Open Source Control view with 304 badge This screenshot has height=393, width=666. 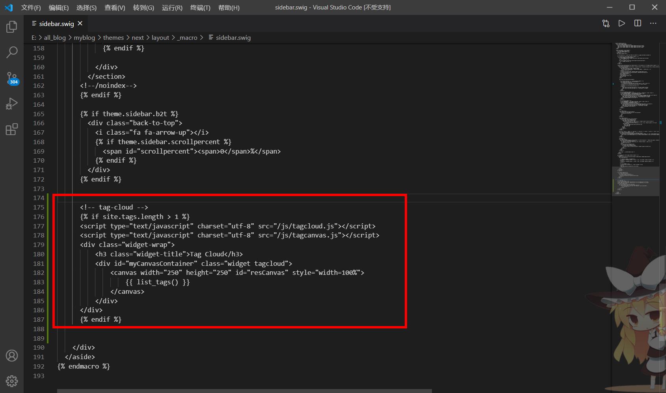12,78
